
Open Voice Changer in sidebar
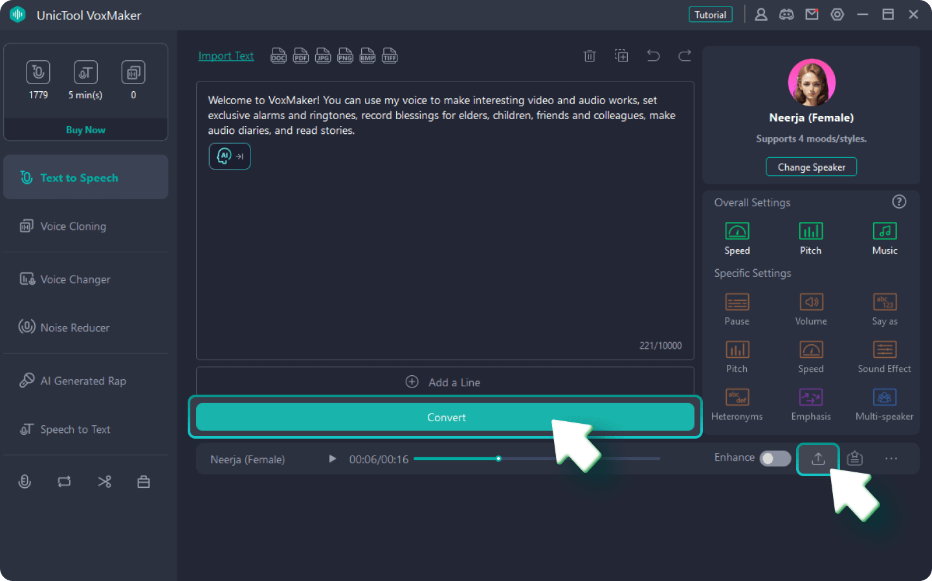point(85,280)
